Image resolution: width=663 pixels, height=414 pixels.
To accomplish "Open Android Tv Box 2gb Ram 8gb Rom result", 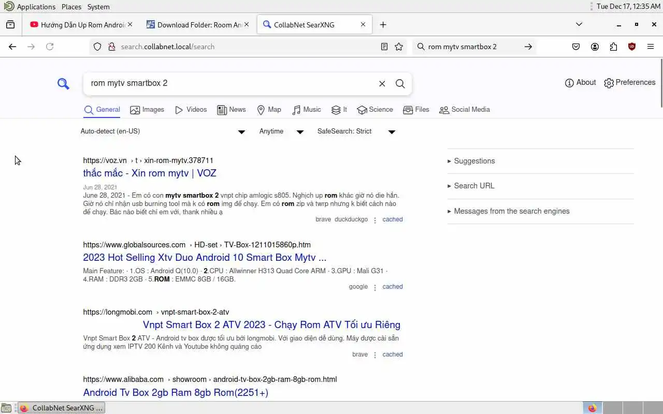I will [x=176, y=392].
